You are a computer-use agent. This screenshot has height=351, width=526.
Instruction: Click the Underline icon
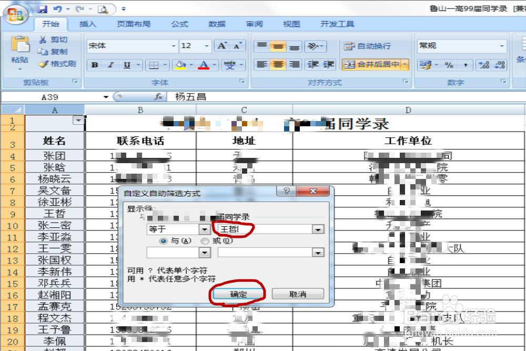coord(127,65)
